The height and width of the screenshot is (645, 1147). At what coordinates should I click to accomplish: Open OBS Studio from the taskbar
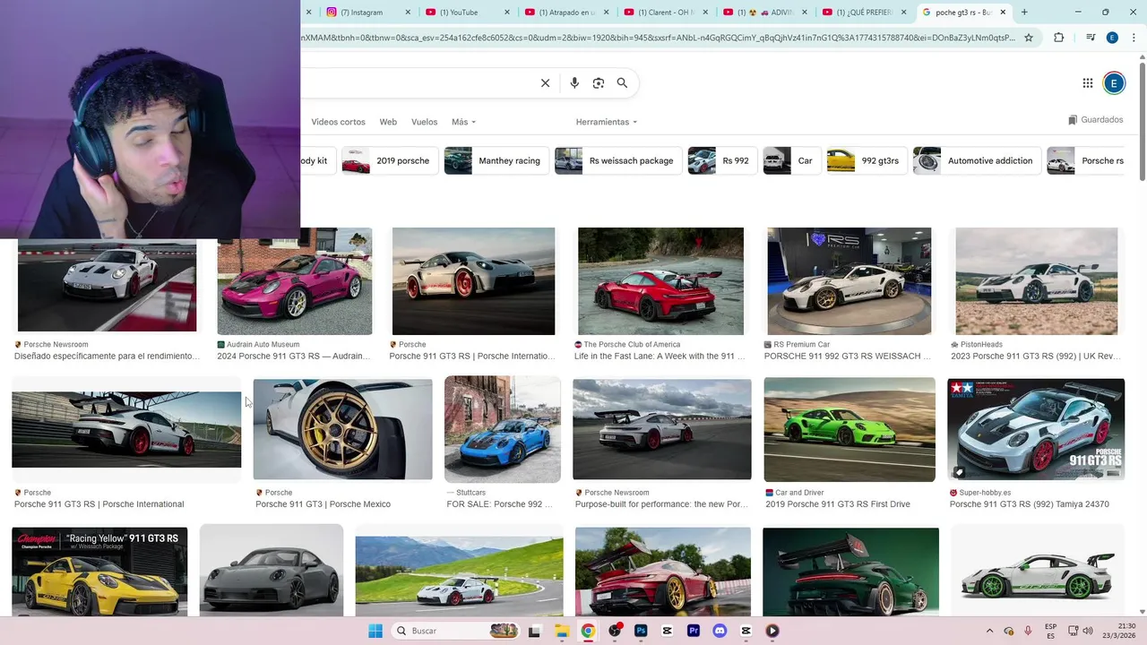click(x=615, y=631)
